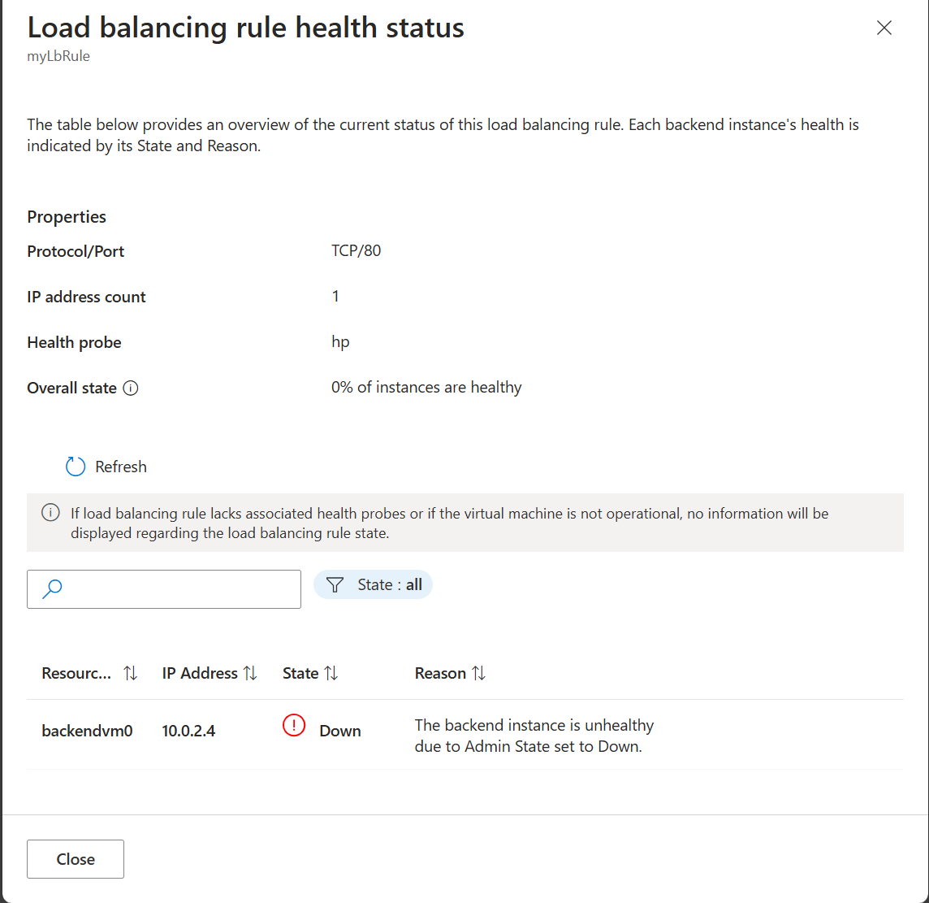Sort using the Reason column arrows
This screenshot has height=903, width=929.
tap(478, 674)
